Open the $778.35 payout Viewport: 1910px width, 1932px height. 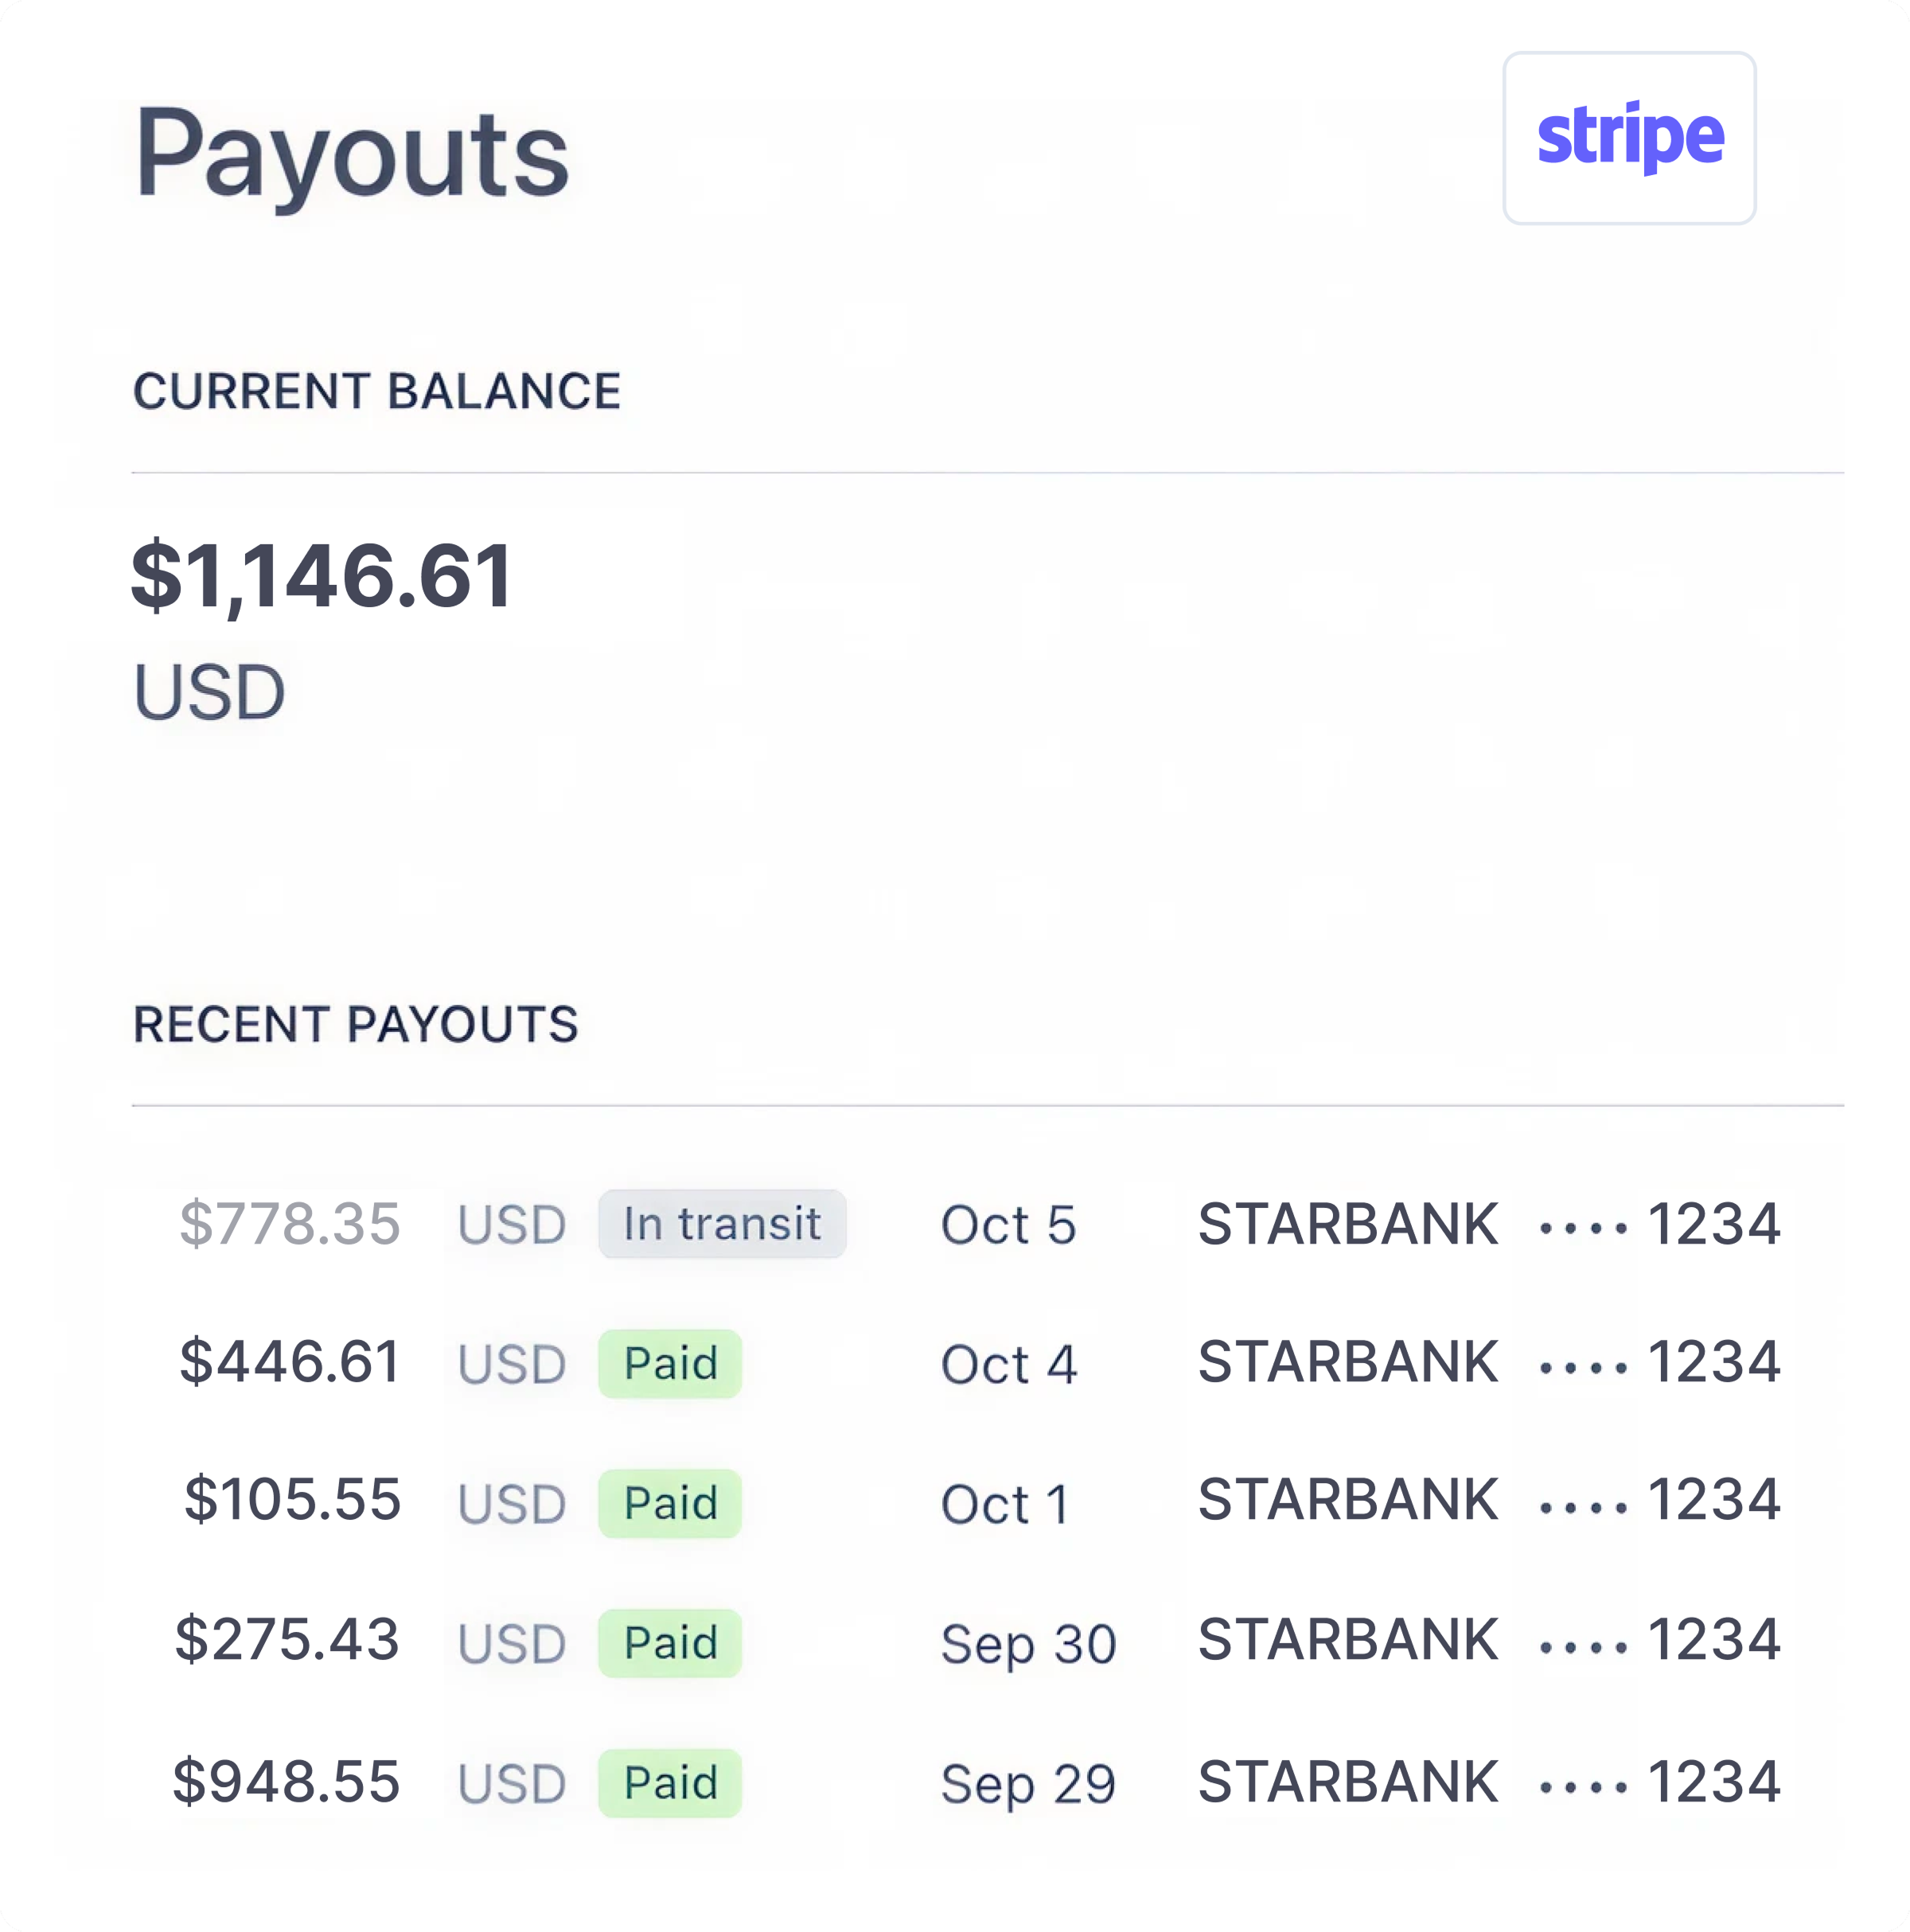point(290,1223)
